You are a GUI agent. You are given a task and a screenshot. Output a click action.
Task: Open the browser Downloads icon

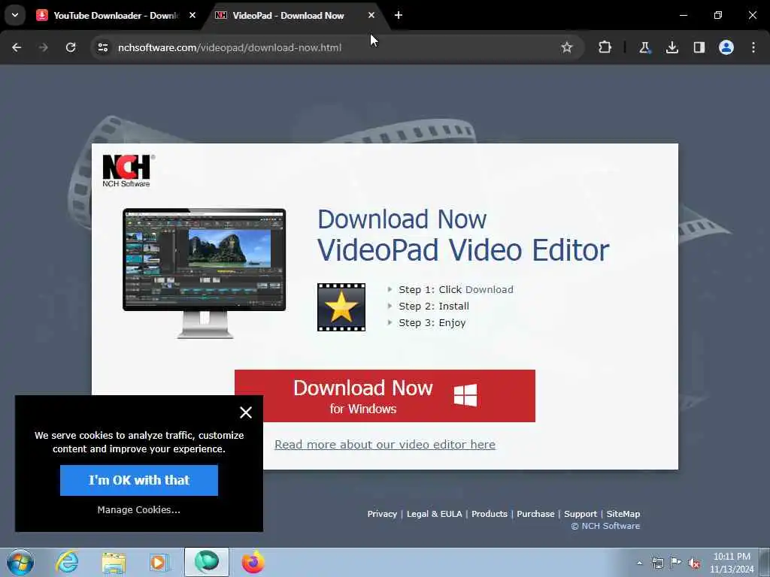671,47
